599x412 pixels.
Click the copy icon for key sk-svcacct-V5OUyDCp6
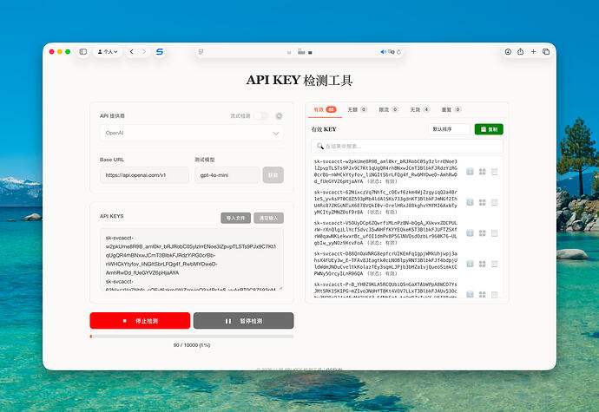494,233
